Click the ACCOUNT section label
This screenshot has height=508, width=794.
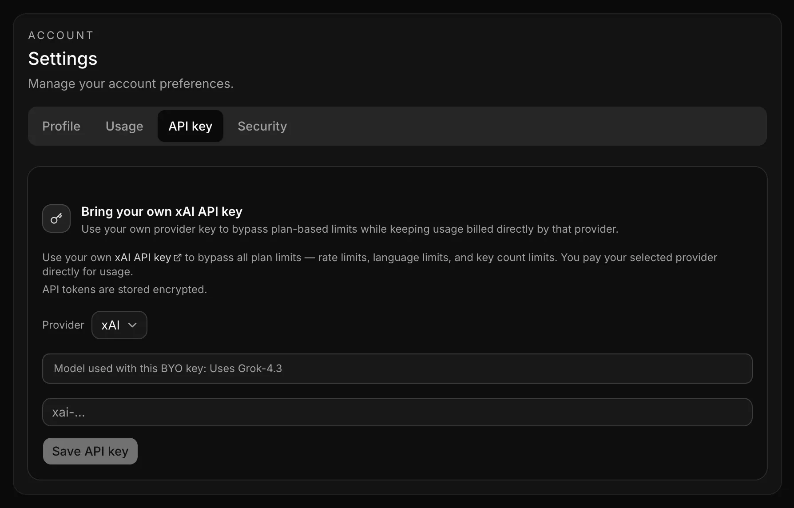click(61, 35)
